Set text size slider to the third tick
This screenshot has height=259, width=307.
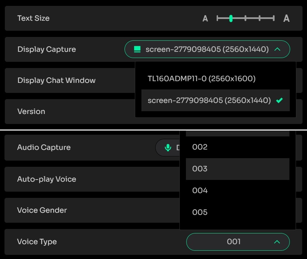[245, 18]
